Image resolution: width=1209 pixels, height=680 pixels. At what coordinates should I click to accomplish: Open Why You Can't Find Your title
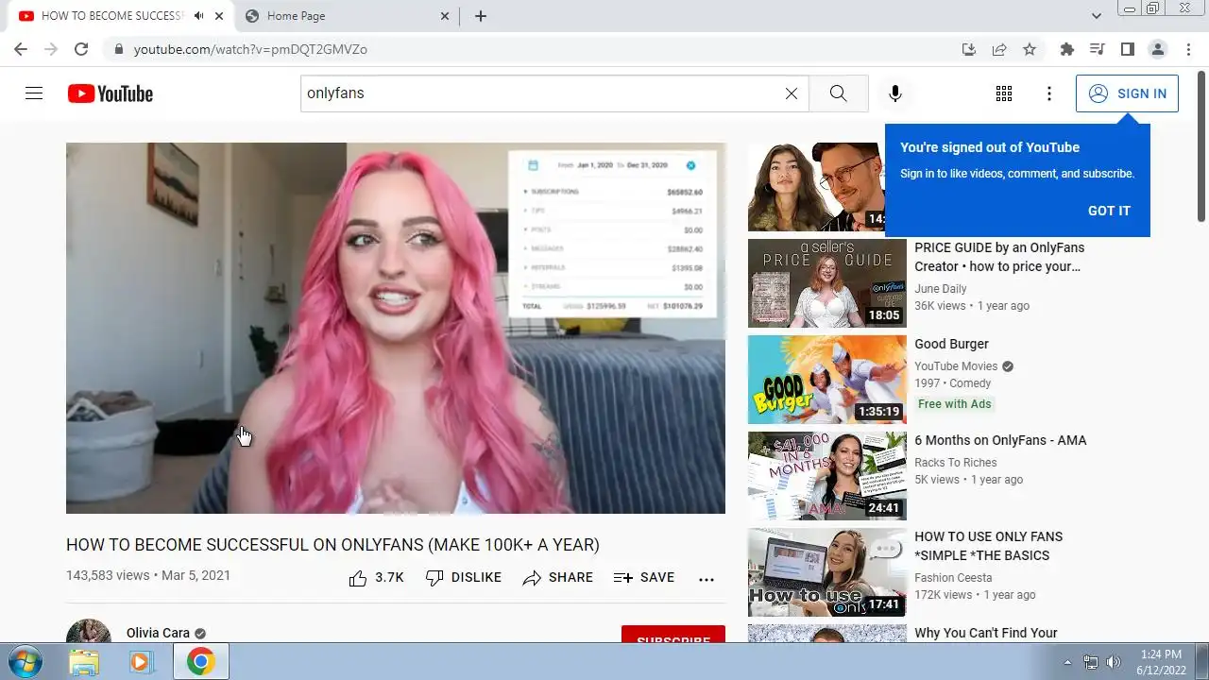coord(986,633)
